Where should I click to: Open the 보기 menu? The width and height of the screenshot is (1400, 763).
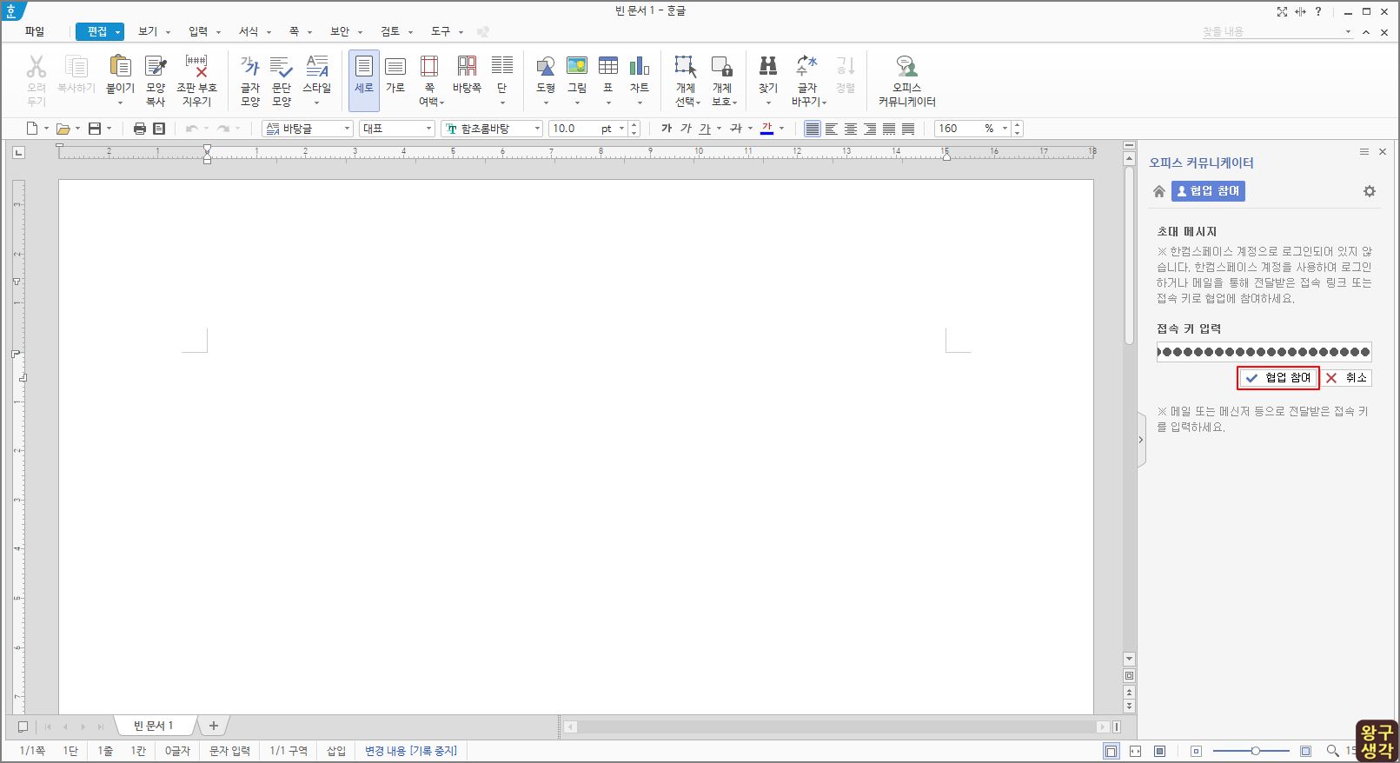(x=148, y=31)
